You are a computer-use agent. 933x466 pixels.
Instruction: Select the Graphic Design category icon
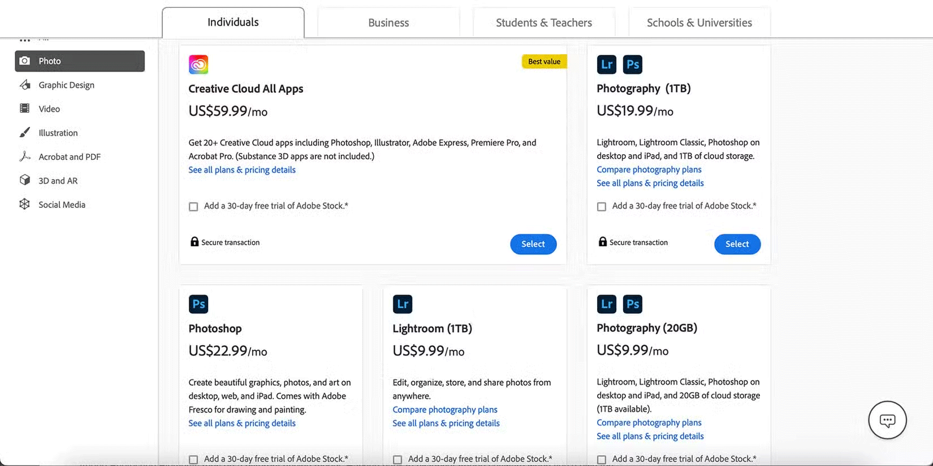(25, 85)
